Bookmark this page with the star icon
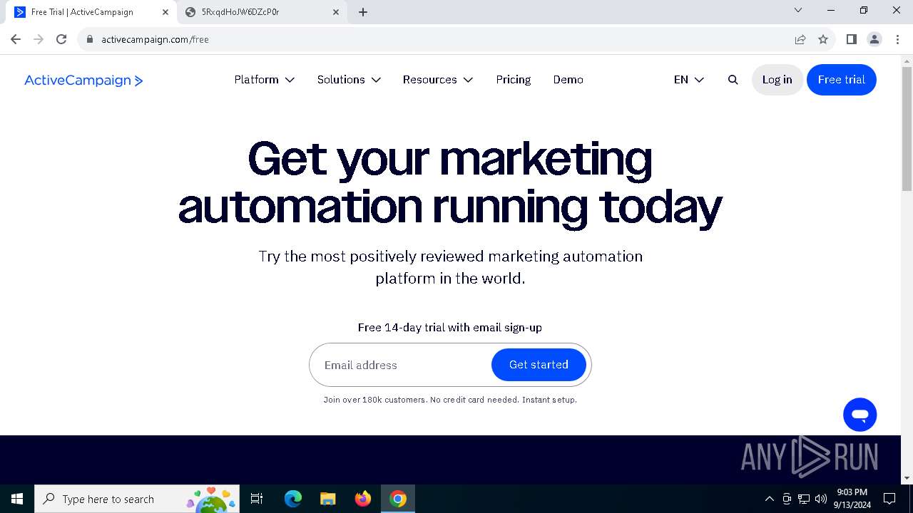The width and height of the screenshot is (913, 513). coord(823,39)
